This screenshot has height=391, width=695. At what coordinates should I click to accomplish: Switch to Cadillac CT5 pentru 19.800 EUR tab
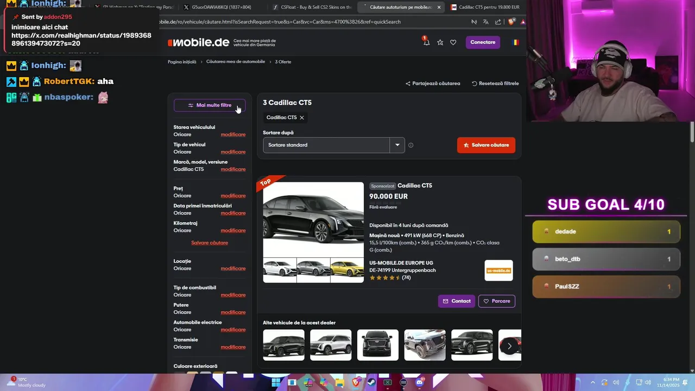[486, 7]
